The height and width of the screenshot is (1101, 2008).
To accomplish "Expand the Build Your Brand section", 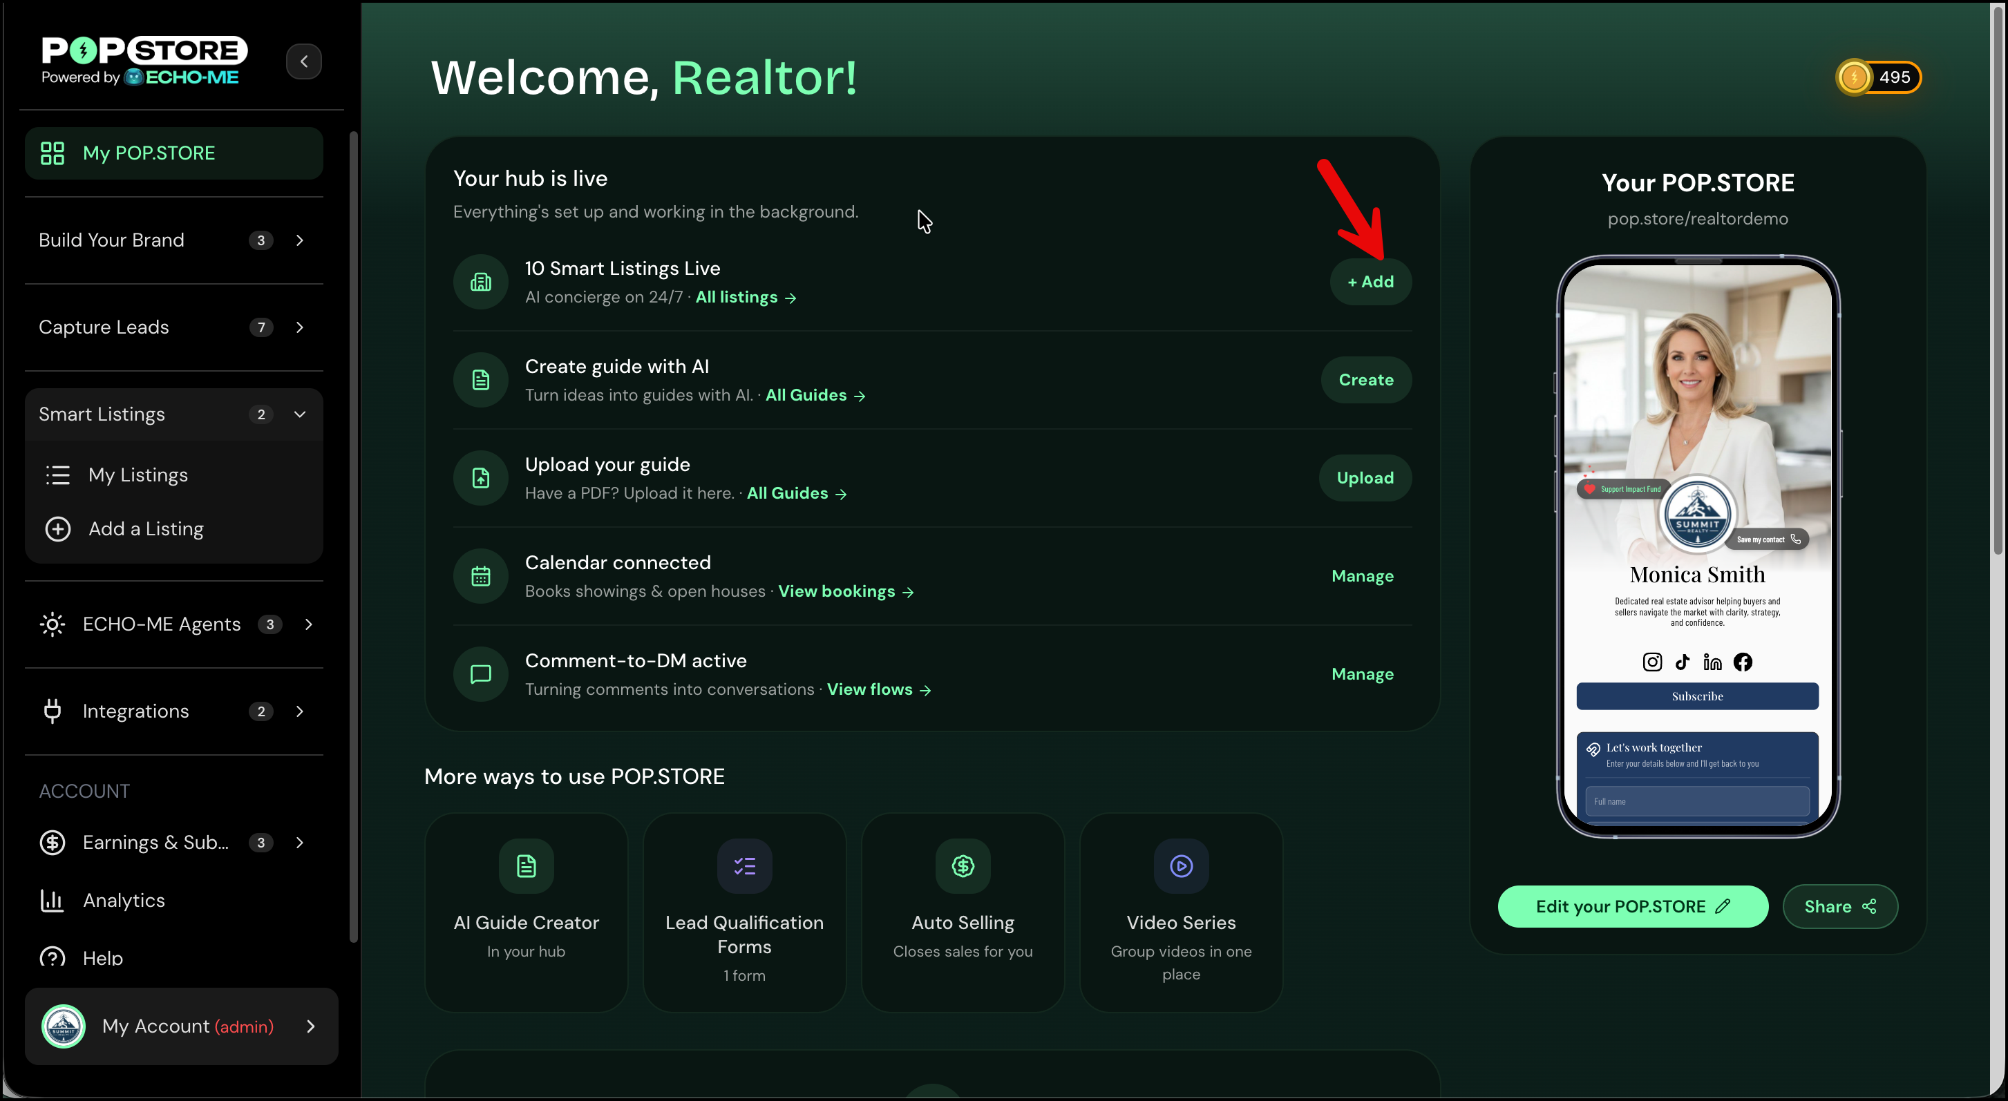I will (x=174, y=240).
